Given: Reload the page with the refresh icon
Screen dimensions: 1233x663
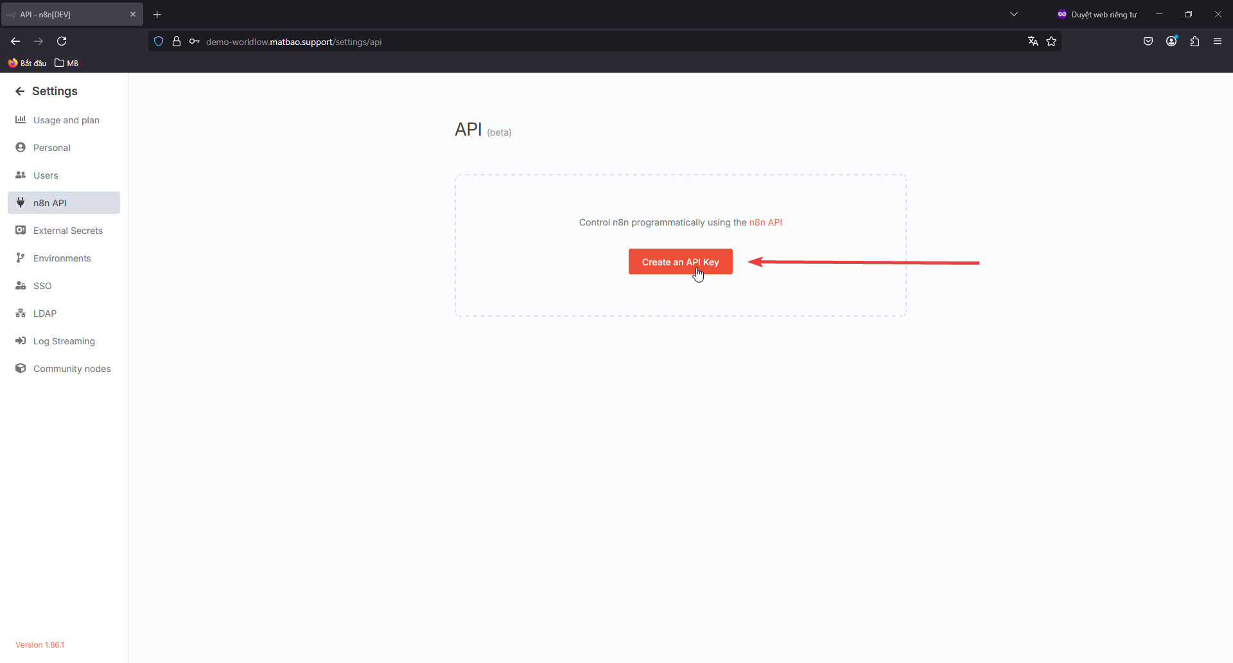Looking at the screenshot, I should tap(62, 41).
